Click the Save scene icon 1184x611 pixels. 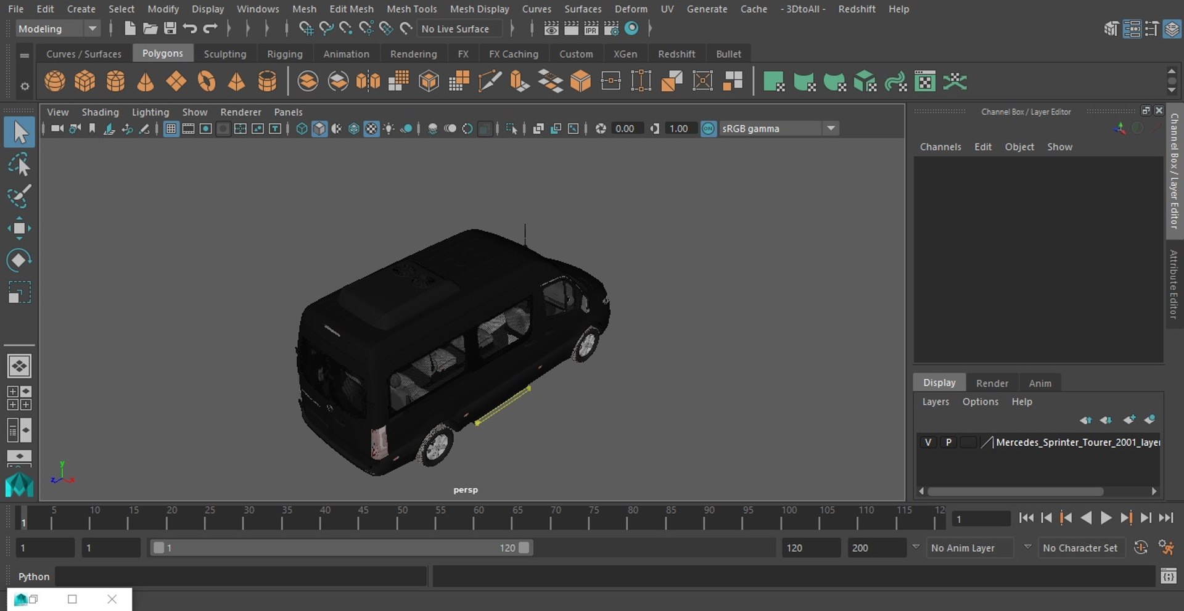click(170, 28)
